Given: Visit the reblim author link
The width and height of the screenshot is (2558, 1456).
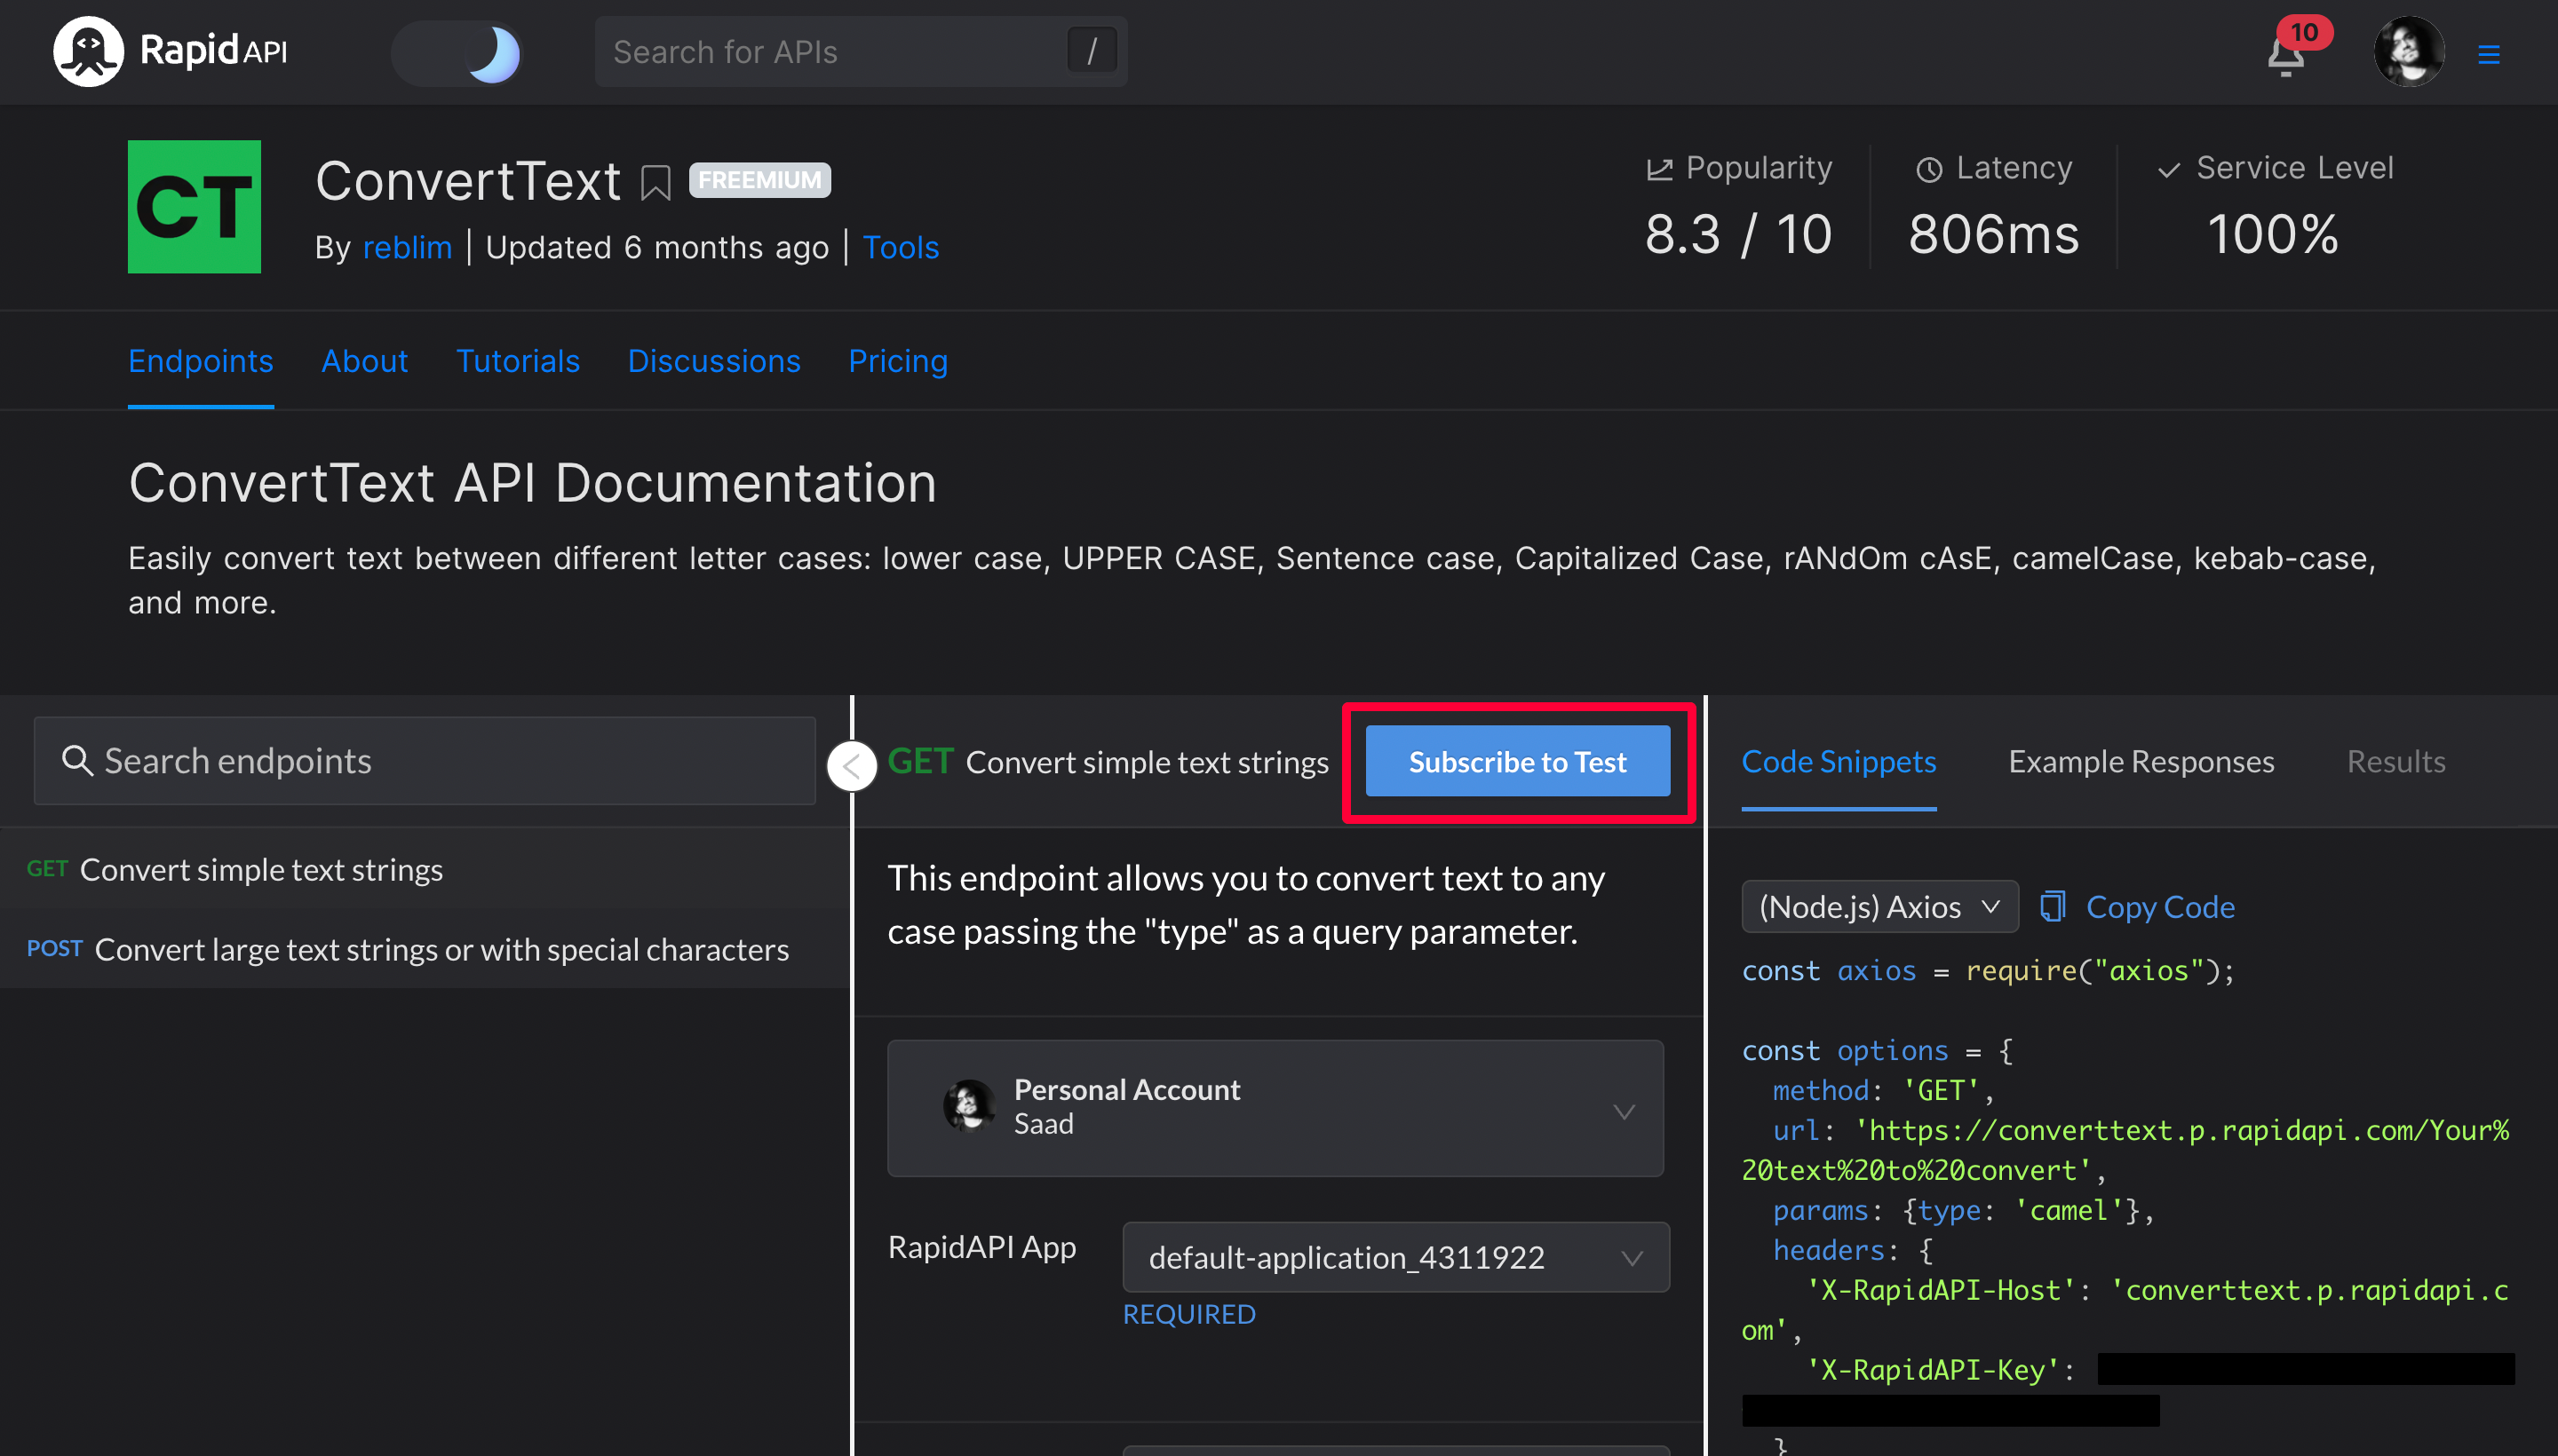Looking at the screenshot, I should (407, 247).
